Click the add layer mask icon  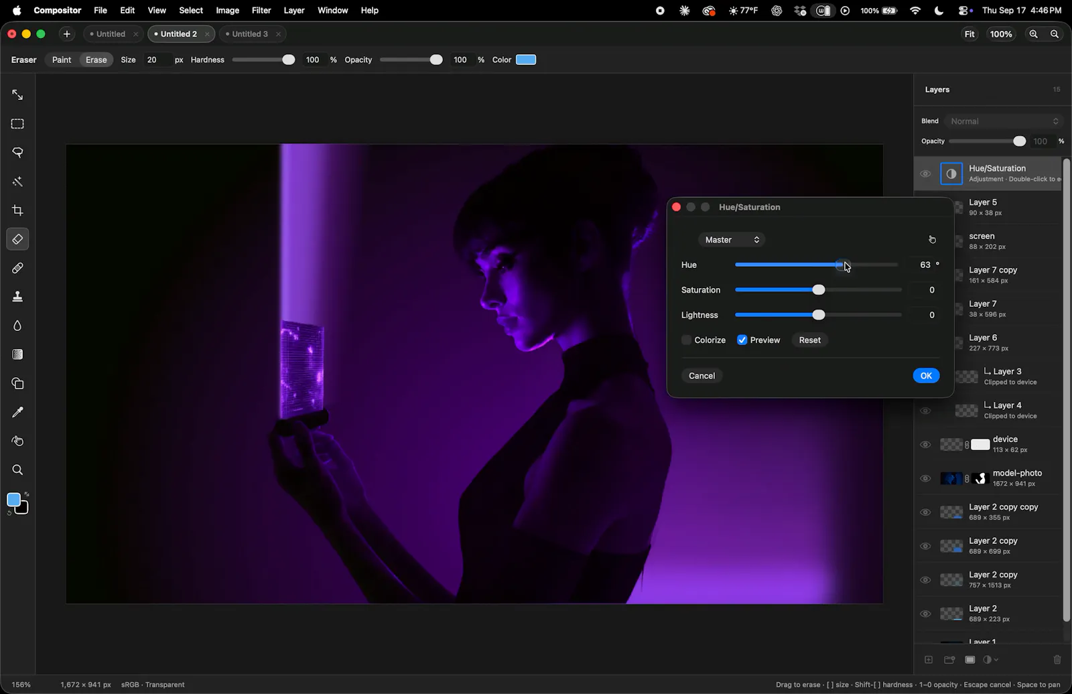tap(969, 660)
